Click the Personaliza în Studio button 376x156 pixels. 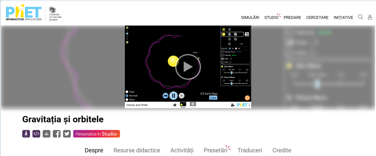[96, 134]
